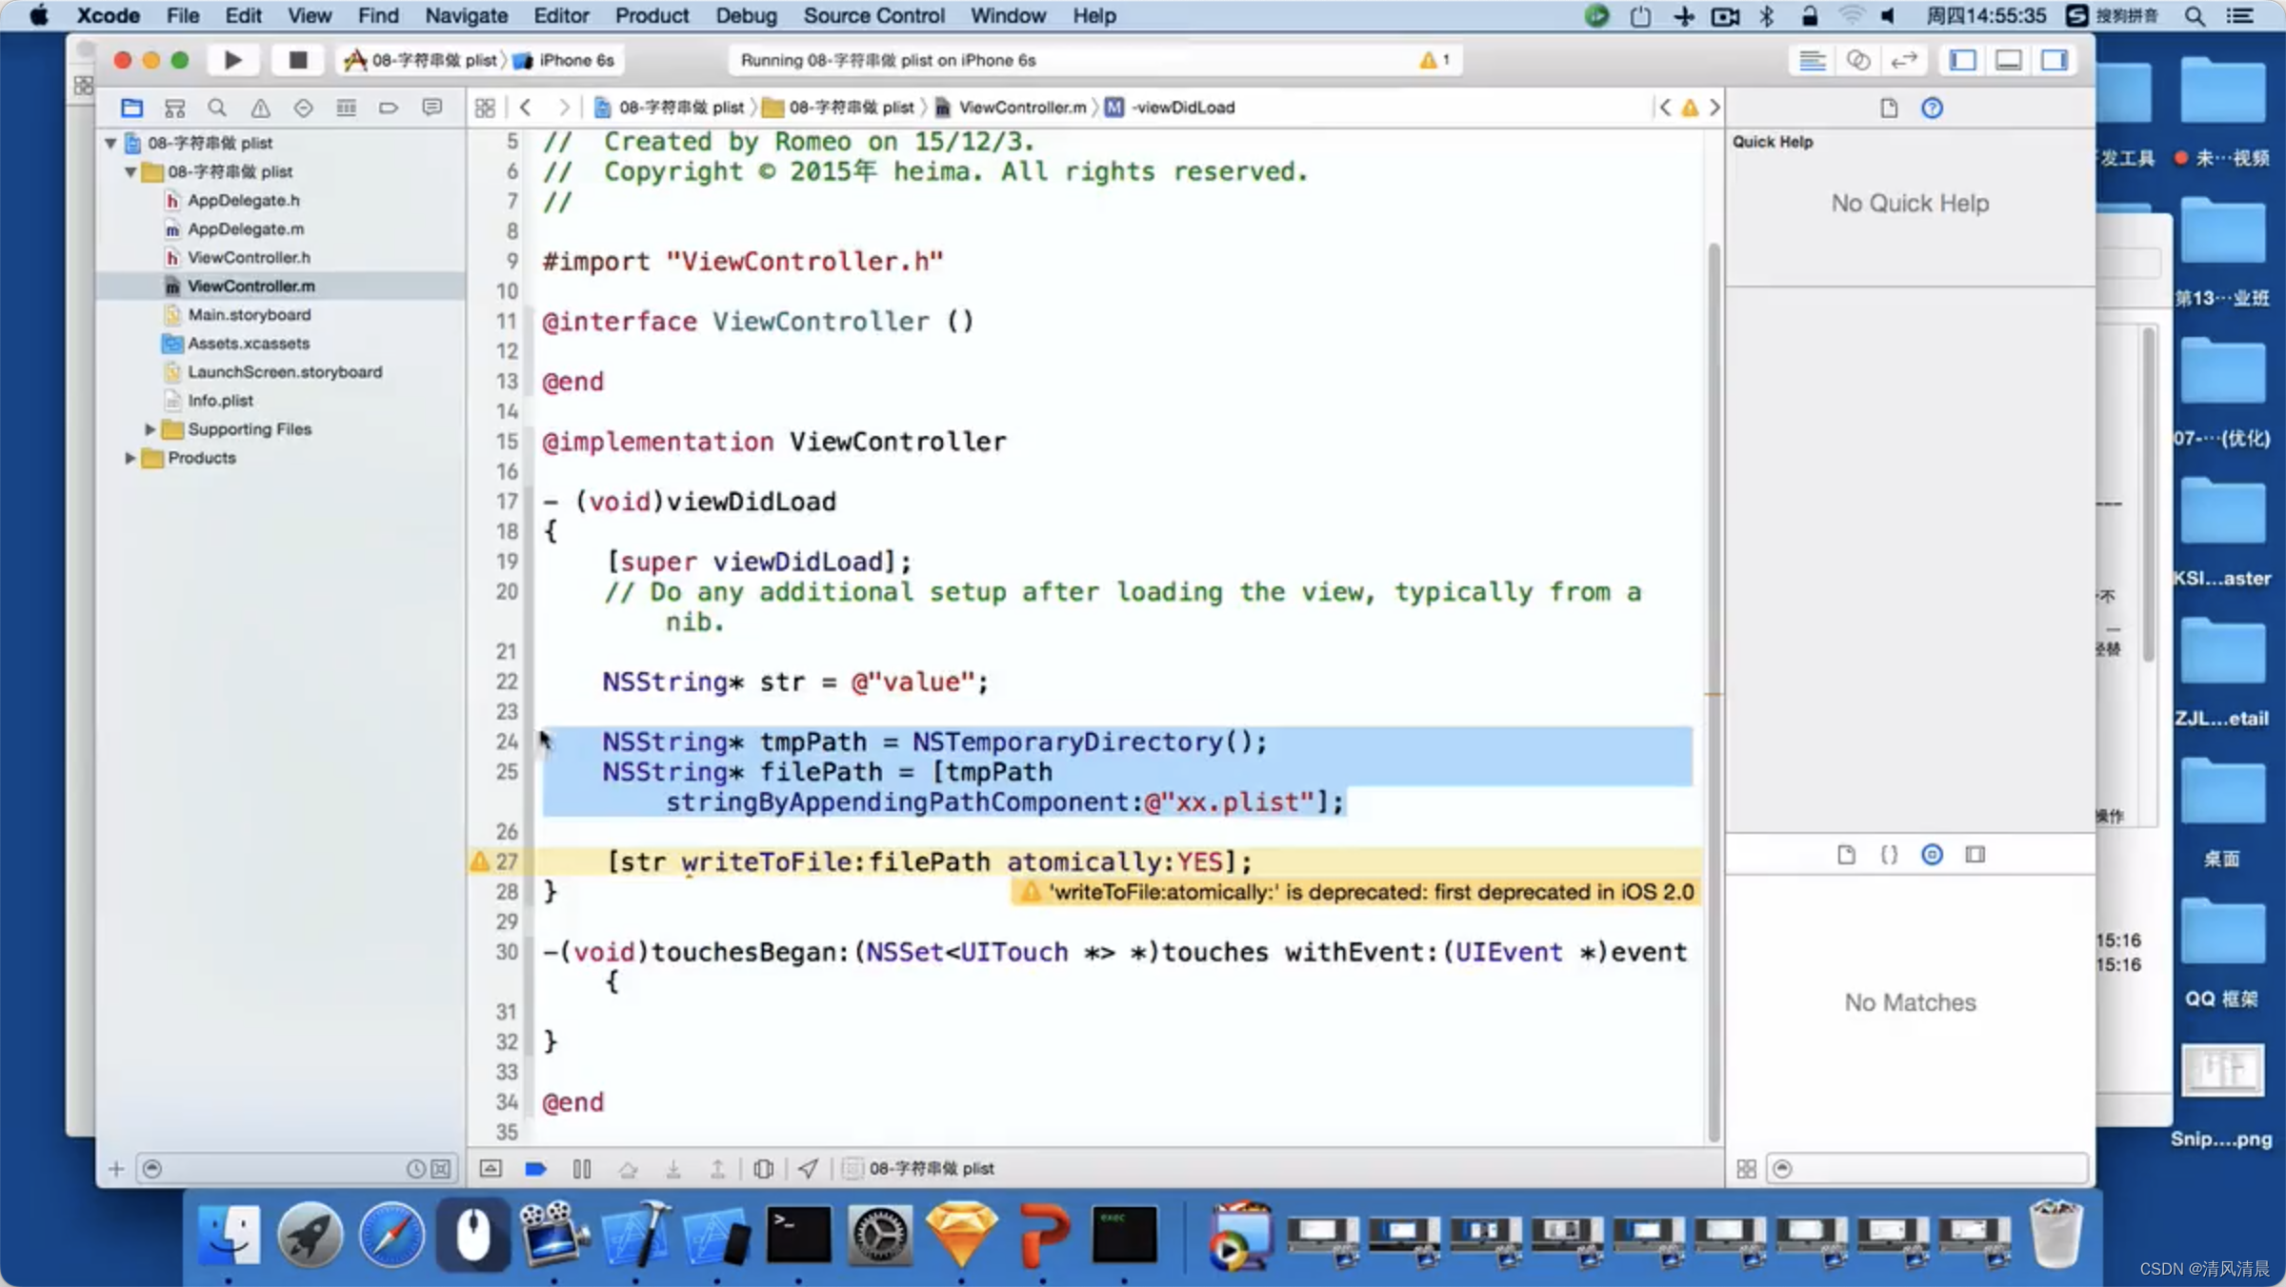Go back in editor history
The width and height of the screenshot is (2286, 1287).
[x=526, y=108]
